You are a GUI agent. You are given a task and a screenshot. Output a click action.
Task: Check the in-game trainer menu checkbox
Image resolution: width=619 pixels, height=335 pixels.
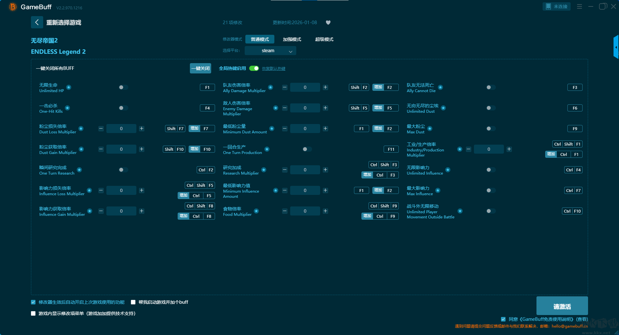33,313
